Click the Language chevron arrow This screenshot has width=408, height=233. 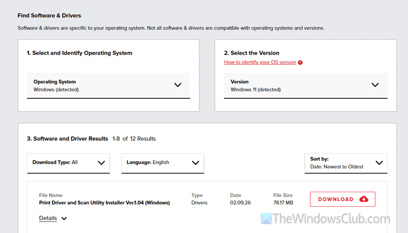point(195,163)
